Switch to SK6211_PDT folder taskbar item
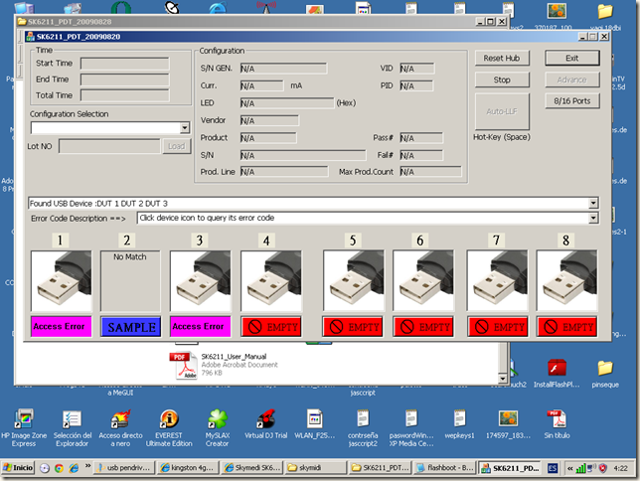 pos(380,468)
